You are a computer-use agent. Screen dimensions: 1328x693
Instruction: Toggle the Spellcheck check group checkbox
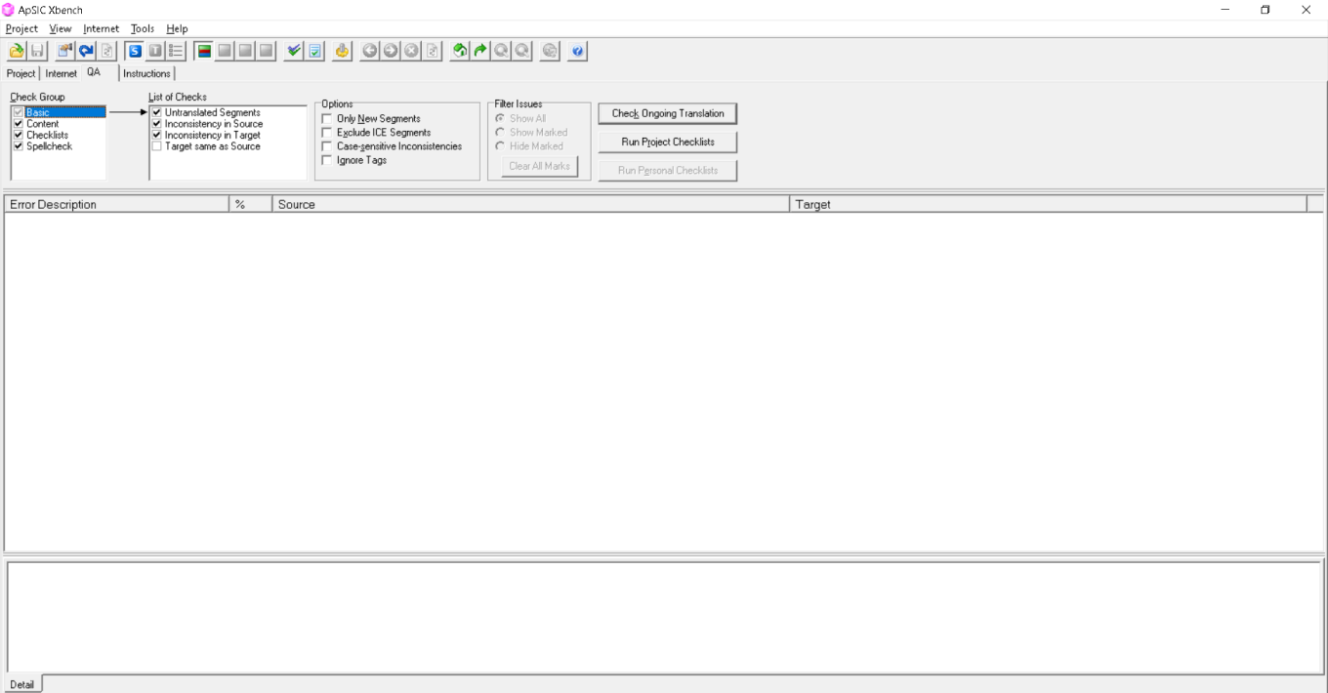pyautogui.click(x=19, y=146)
